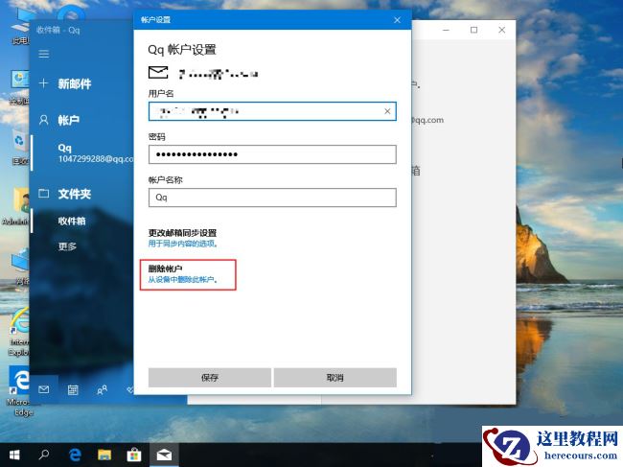Cancel the dialog with 取消
This screenshot has height=467, width=623.
click(335, 378)
